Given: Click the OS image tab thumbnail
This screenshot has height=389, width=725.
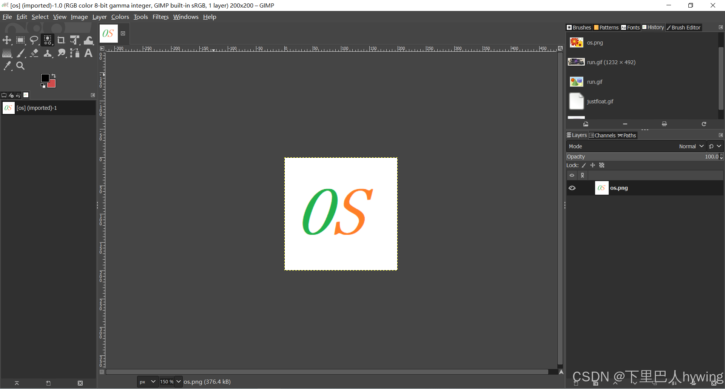Looking at the screenshot, I should (108, 34).
